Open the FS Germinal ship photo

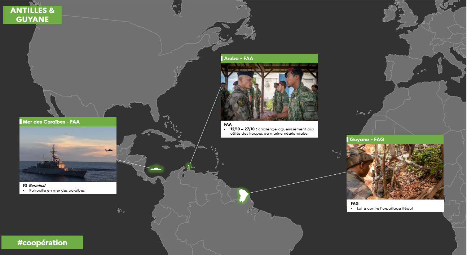pyautogui.click(x=68, y=154)
